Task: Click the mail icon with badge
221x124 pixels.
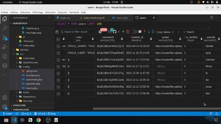Action: tap(110, 32)
